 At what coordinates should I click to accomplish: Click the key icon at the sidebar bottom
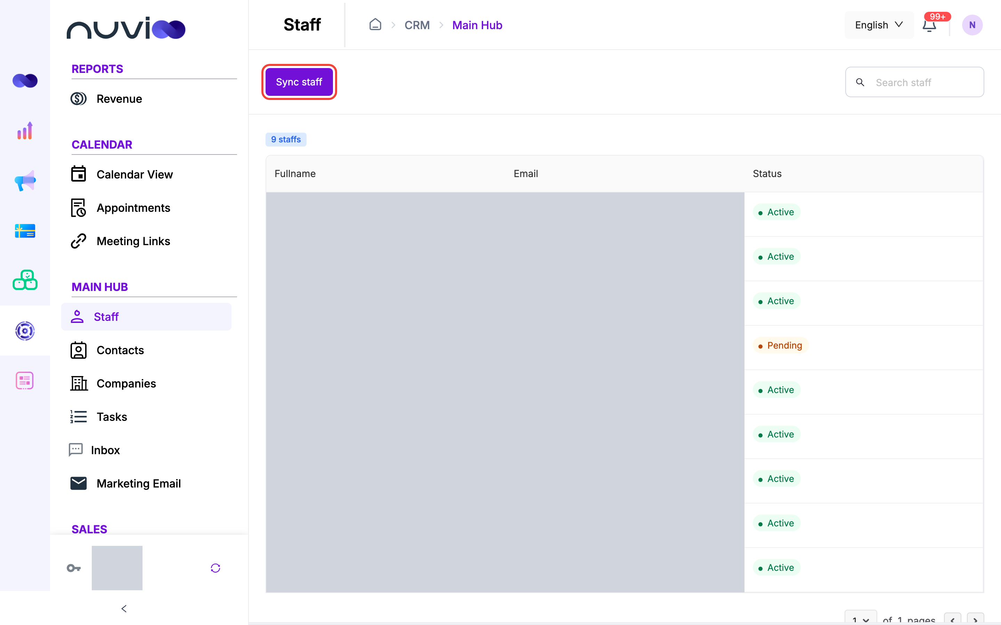click(x=74, y=568)
